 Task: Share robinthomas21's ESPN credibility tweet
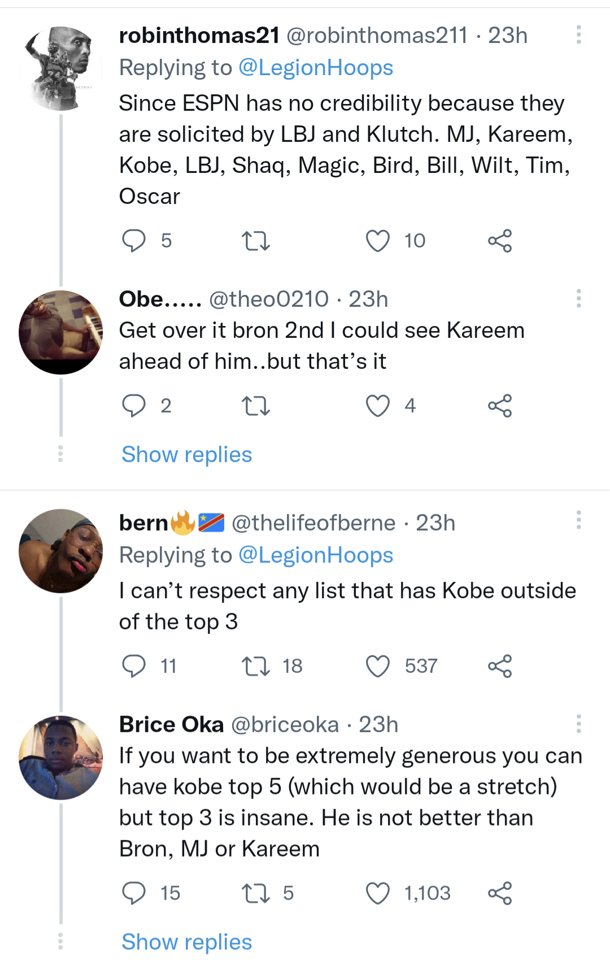click(x=502, y=241)
